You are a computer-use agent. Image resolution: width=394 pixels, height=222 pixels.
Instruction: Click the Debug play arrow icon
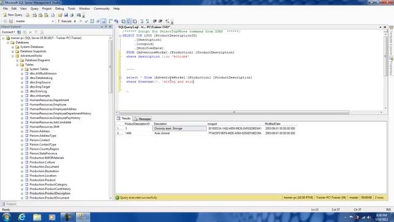click(x=75, y=22)
